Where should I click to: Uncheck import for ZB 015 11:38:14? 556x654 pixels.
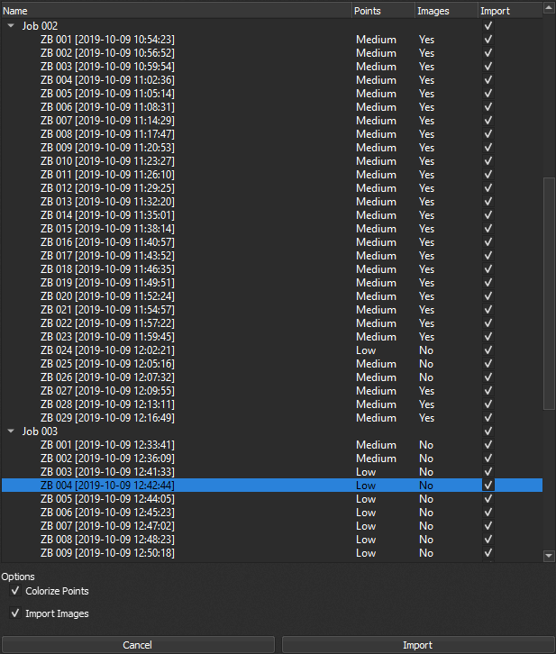point(488,229)
